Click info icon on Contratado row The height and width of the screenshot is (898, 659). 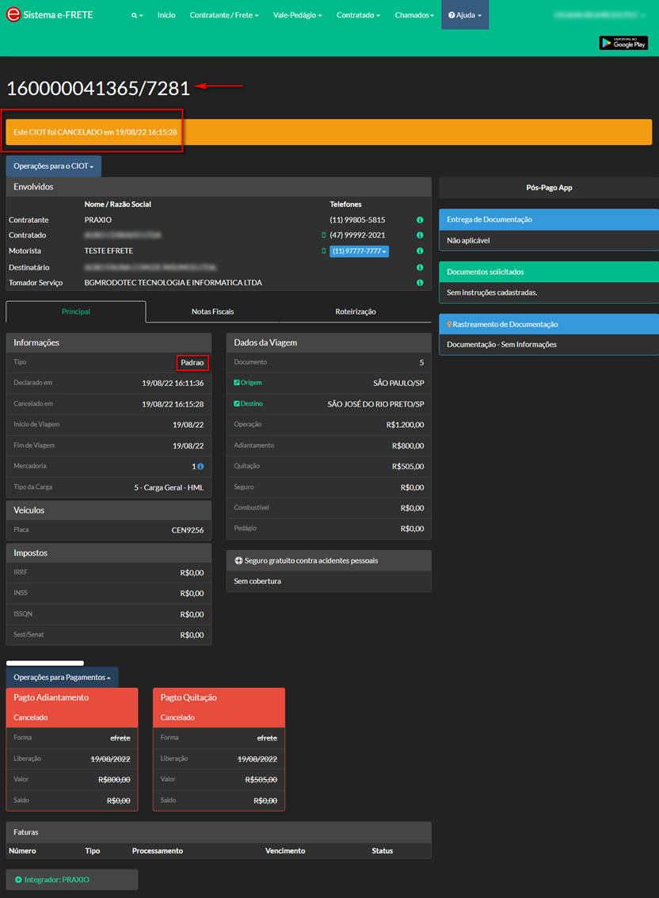(x=420, y=235)
